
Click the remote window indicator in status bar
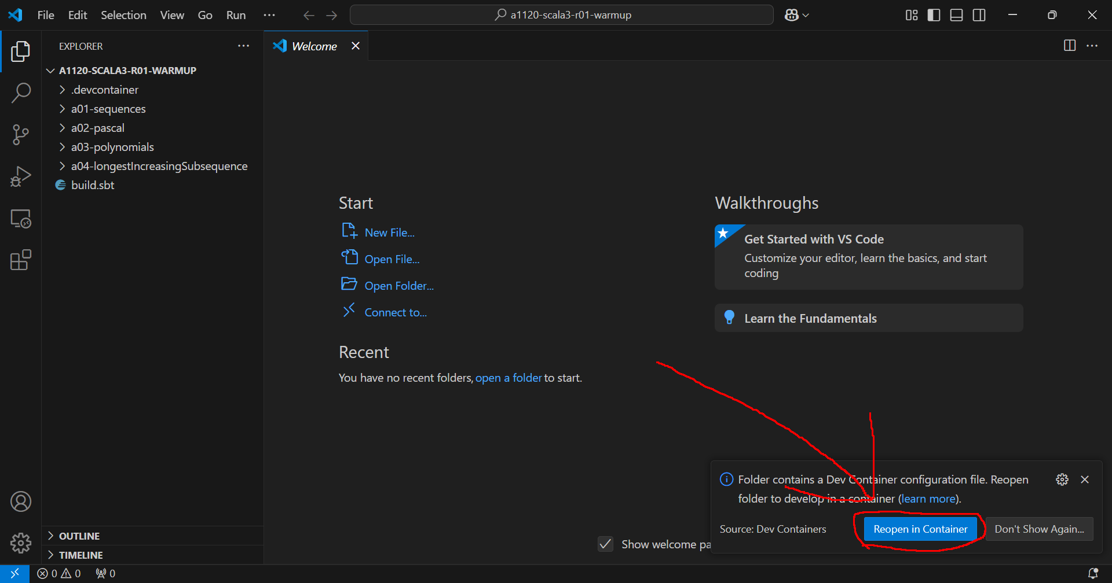14,573
